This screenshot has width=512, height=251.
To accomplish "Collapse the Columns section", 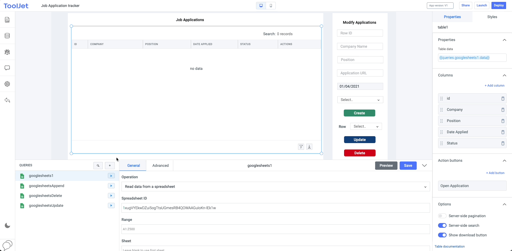I will click(505, 75).
